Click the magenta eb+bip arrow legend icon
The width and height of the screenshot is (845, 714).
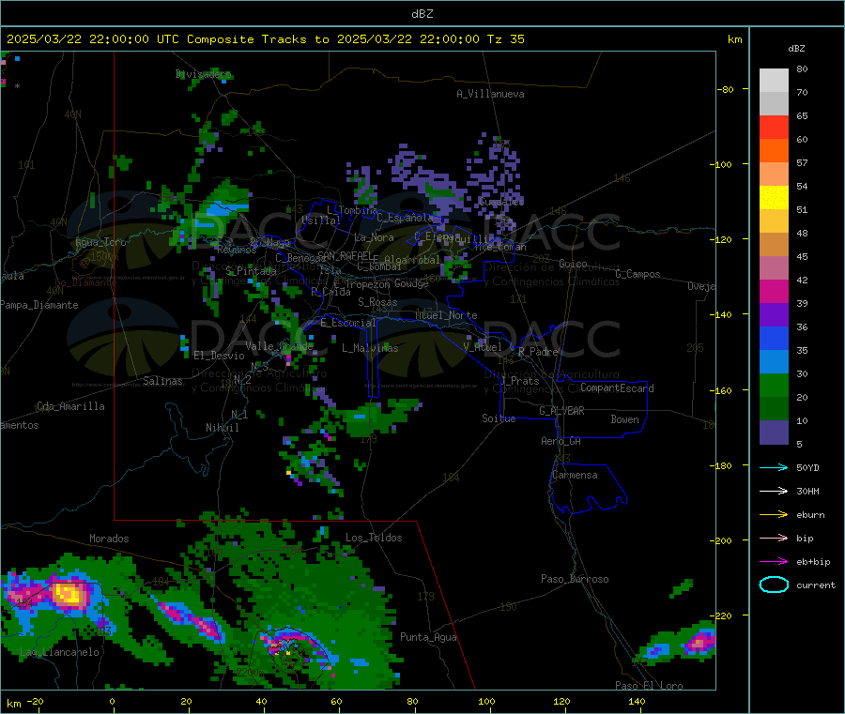pos(774,562)
